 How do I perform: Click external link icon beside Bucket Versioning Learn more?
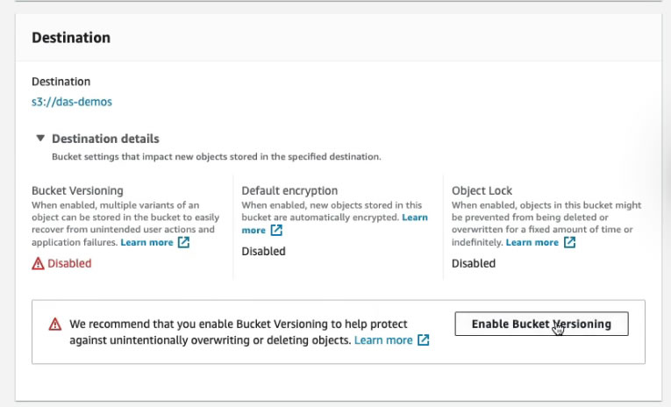pyautogui.click(x=183, y=242)
